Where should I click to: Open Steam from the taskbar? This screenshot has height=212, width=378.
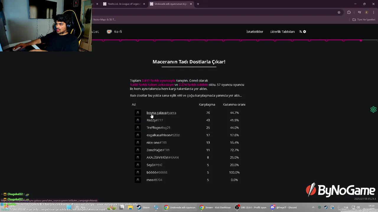(x=143, y=207)
